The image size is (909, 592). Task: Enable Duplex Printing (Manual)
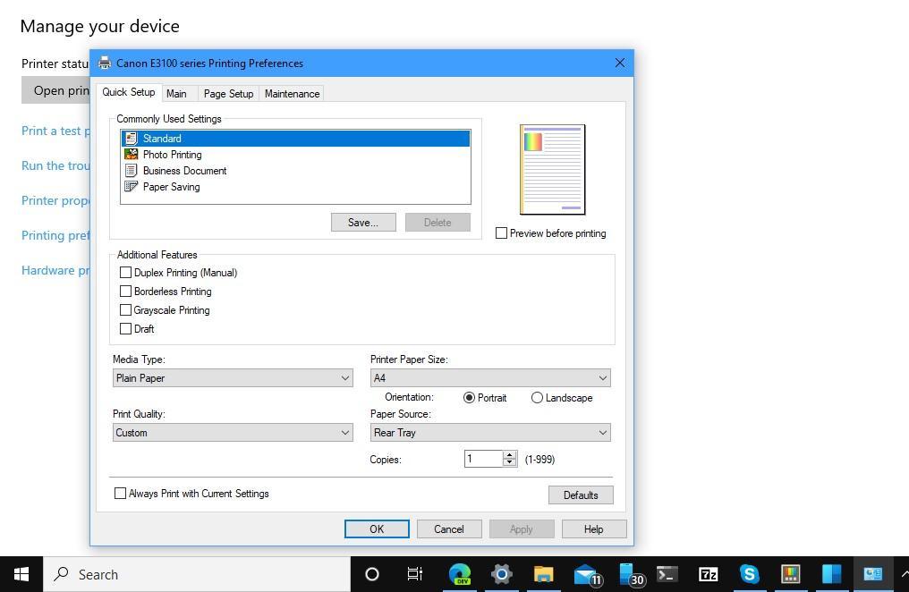[x=126, y=272]
